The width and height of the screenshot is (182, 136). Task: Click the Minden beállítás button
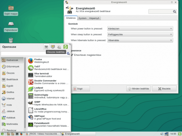pos(138,88)
